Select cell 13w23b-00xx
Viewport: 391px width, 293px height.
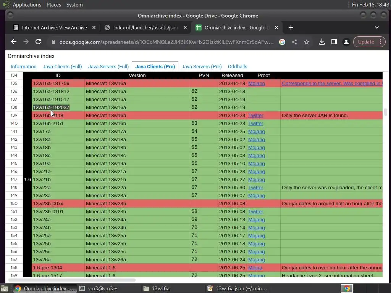pyautogui.click(x=58, y=204)
